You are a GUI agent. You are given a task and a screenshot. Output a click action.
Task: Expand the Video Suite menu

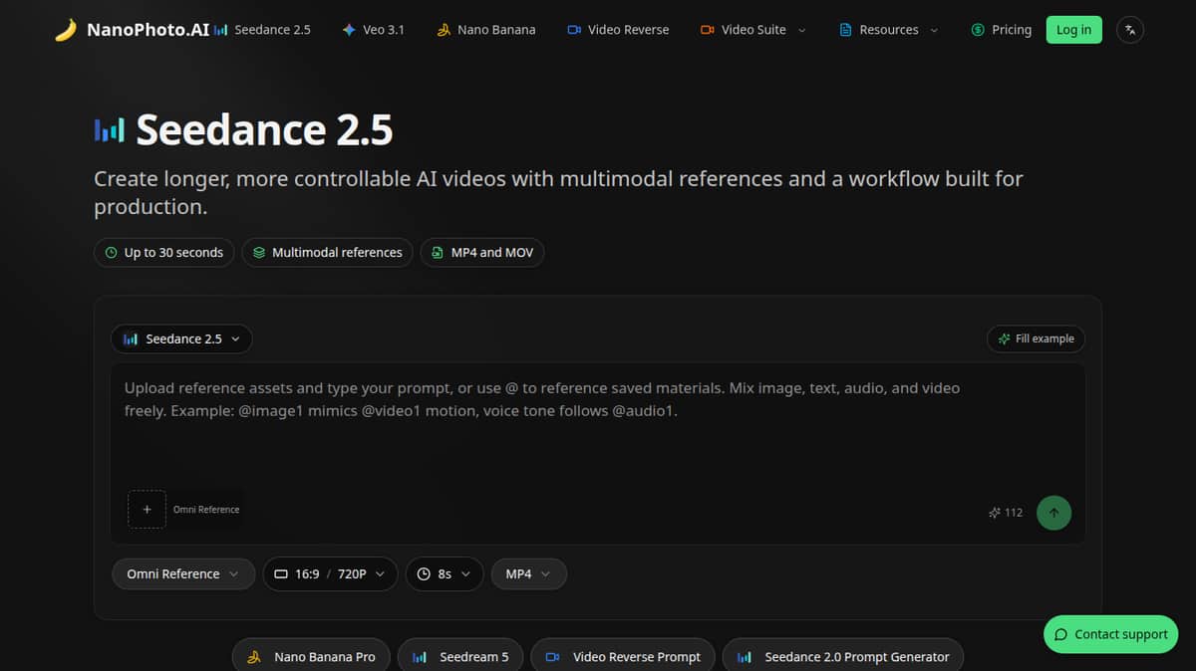click(x=753, y=30)
